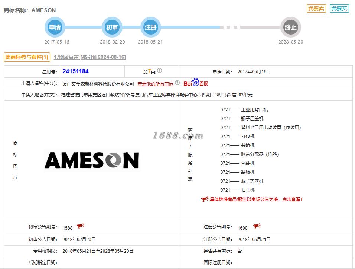Viewport: 355px width, 269px height.
Task: Click the date 2017-05-16 under 申请
Action: click(56, 42)
